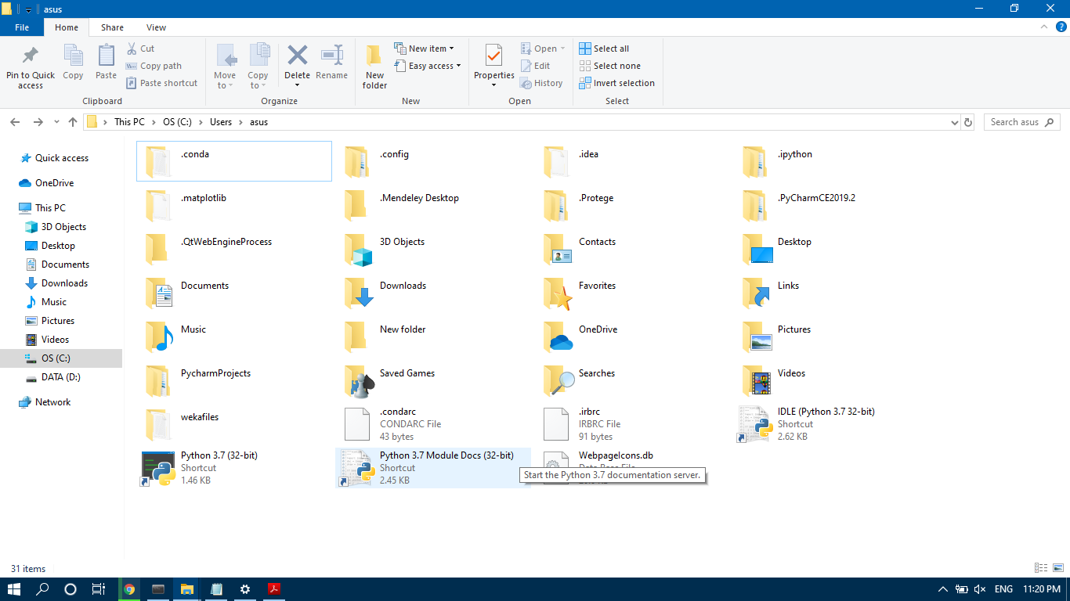Click OS (C:) in address breadcrumb
This screenshot has height=601, width=1070.
pyautogui.click(x=178, y=122)
